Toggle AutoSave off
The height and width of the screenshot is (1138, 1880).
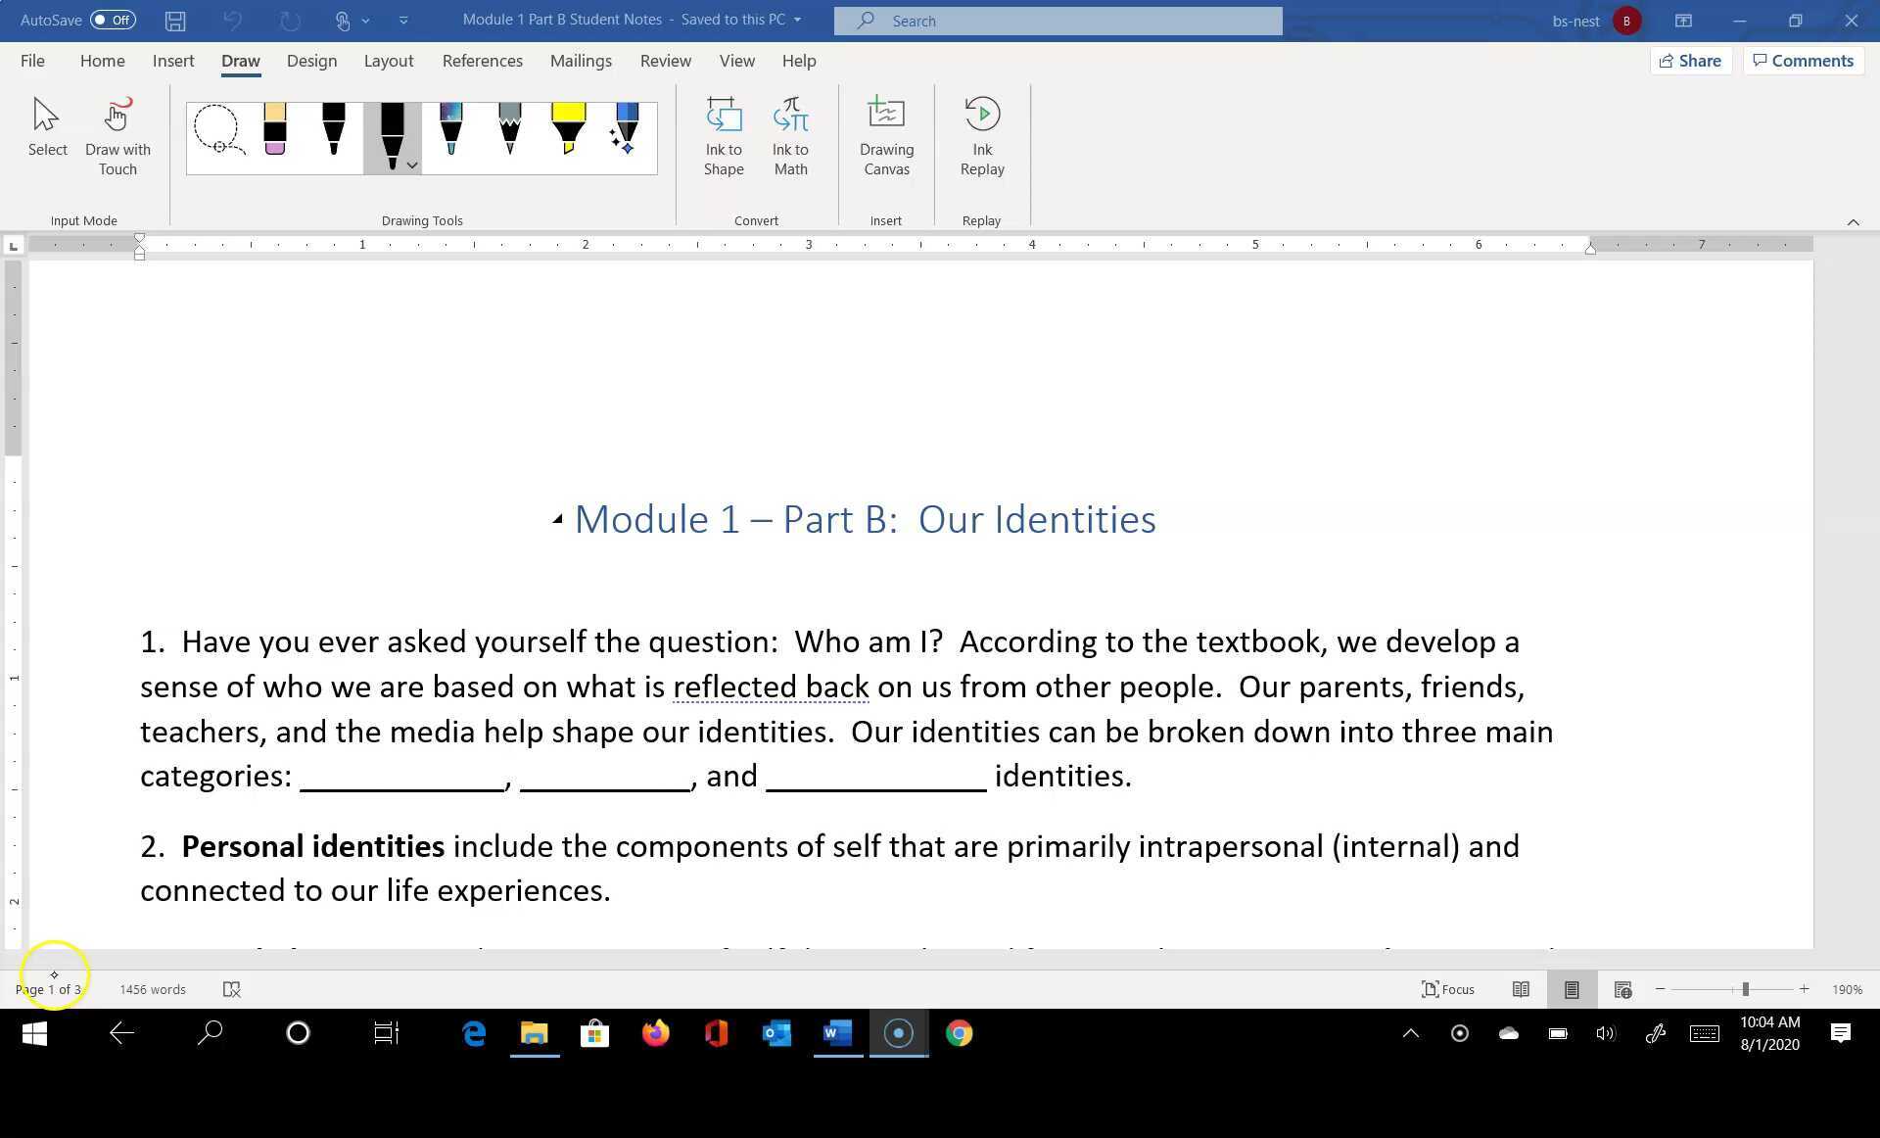[111, 20]
